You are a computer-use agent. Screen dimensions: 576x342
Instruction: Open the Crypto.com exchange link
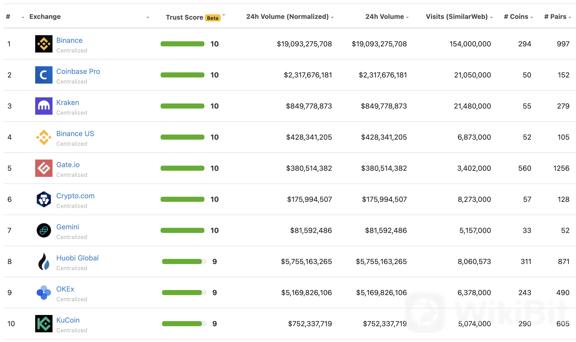pyautogui.click(x=75, y=196)
